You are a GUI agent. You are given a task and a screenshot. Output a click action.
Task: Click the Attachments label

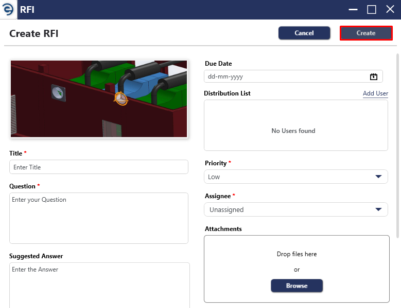pos(223,229)
